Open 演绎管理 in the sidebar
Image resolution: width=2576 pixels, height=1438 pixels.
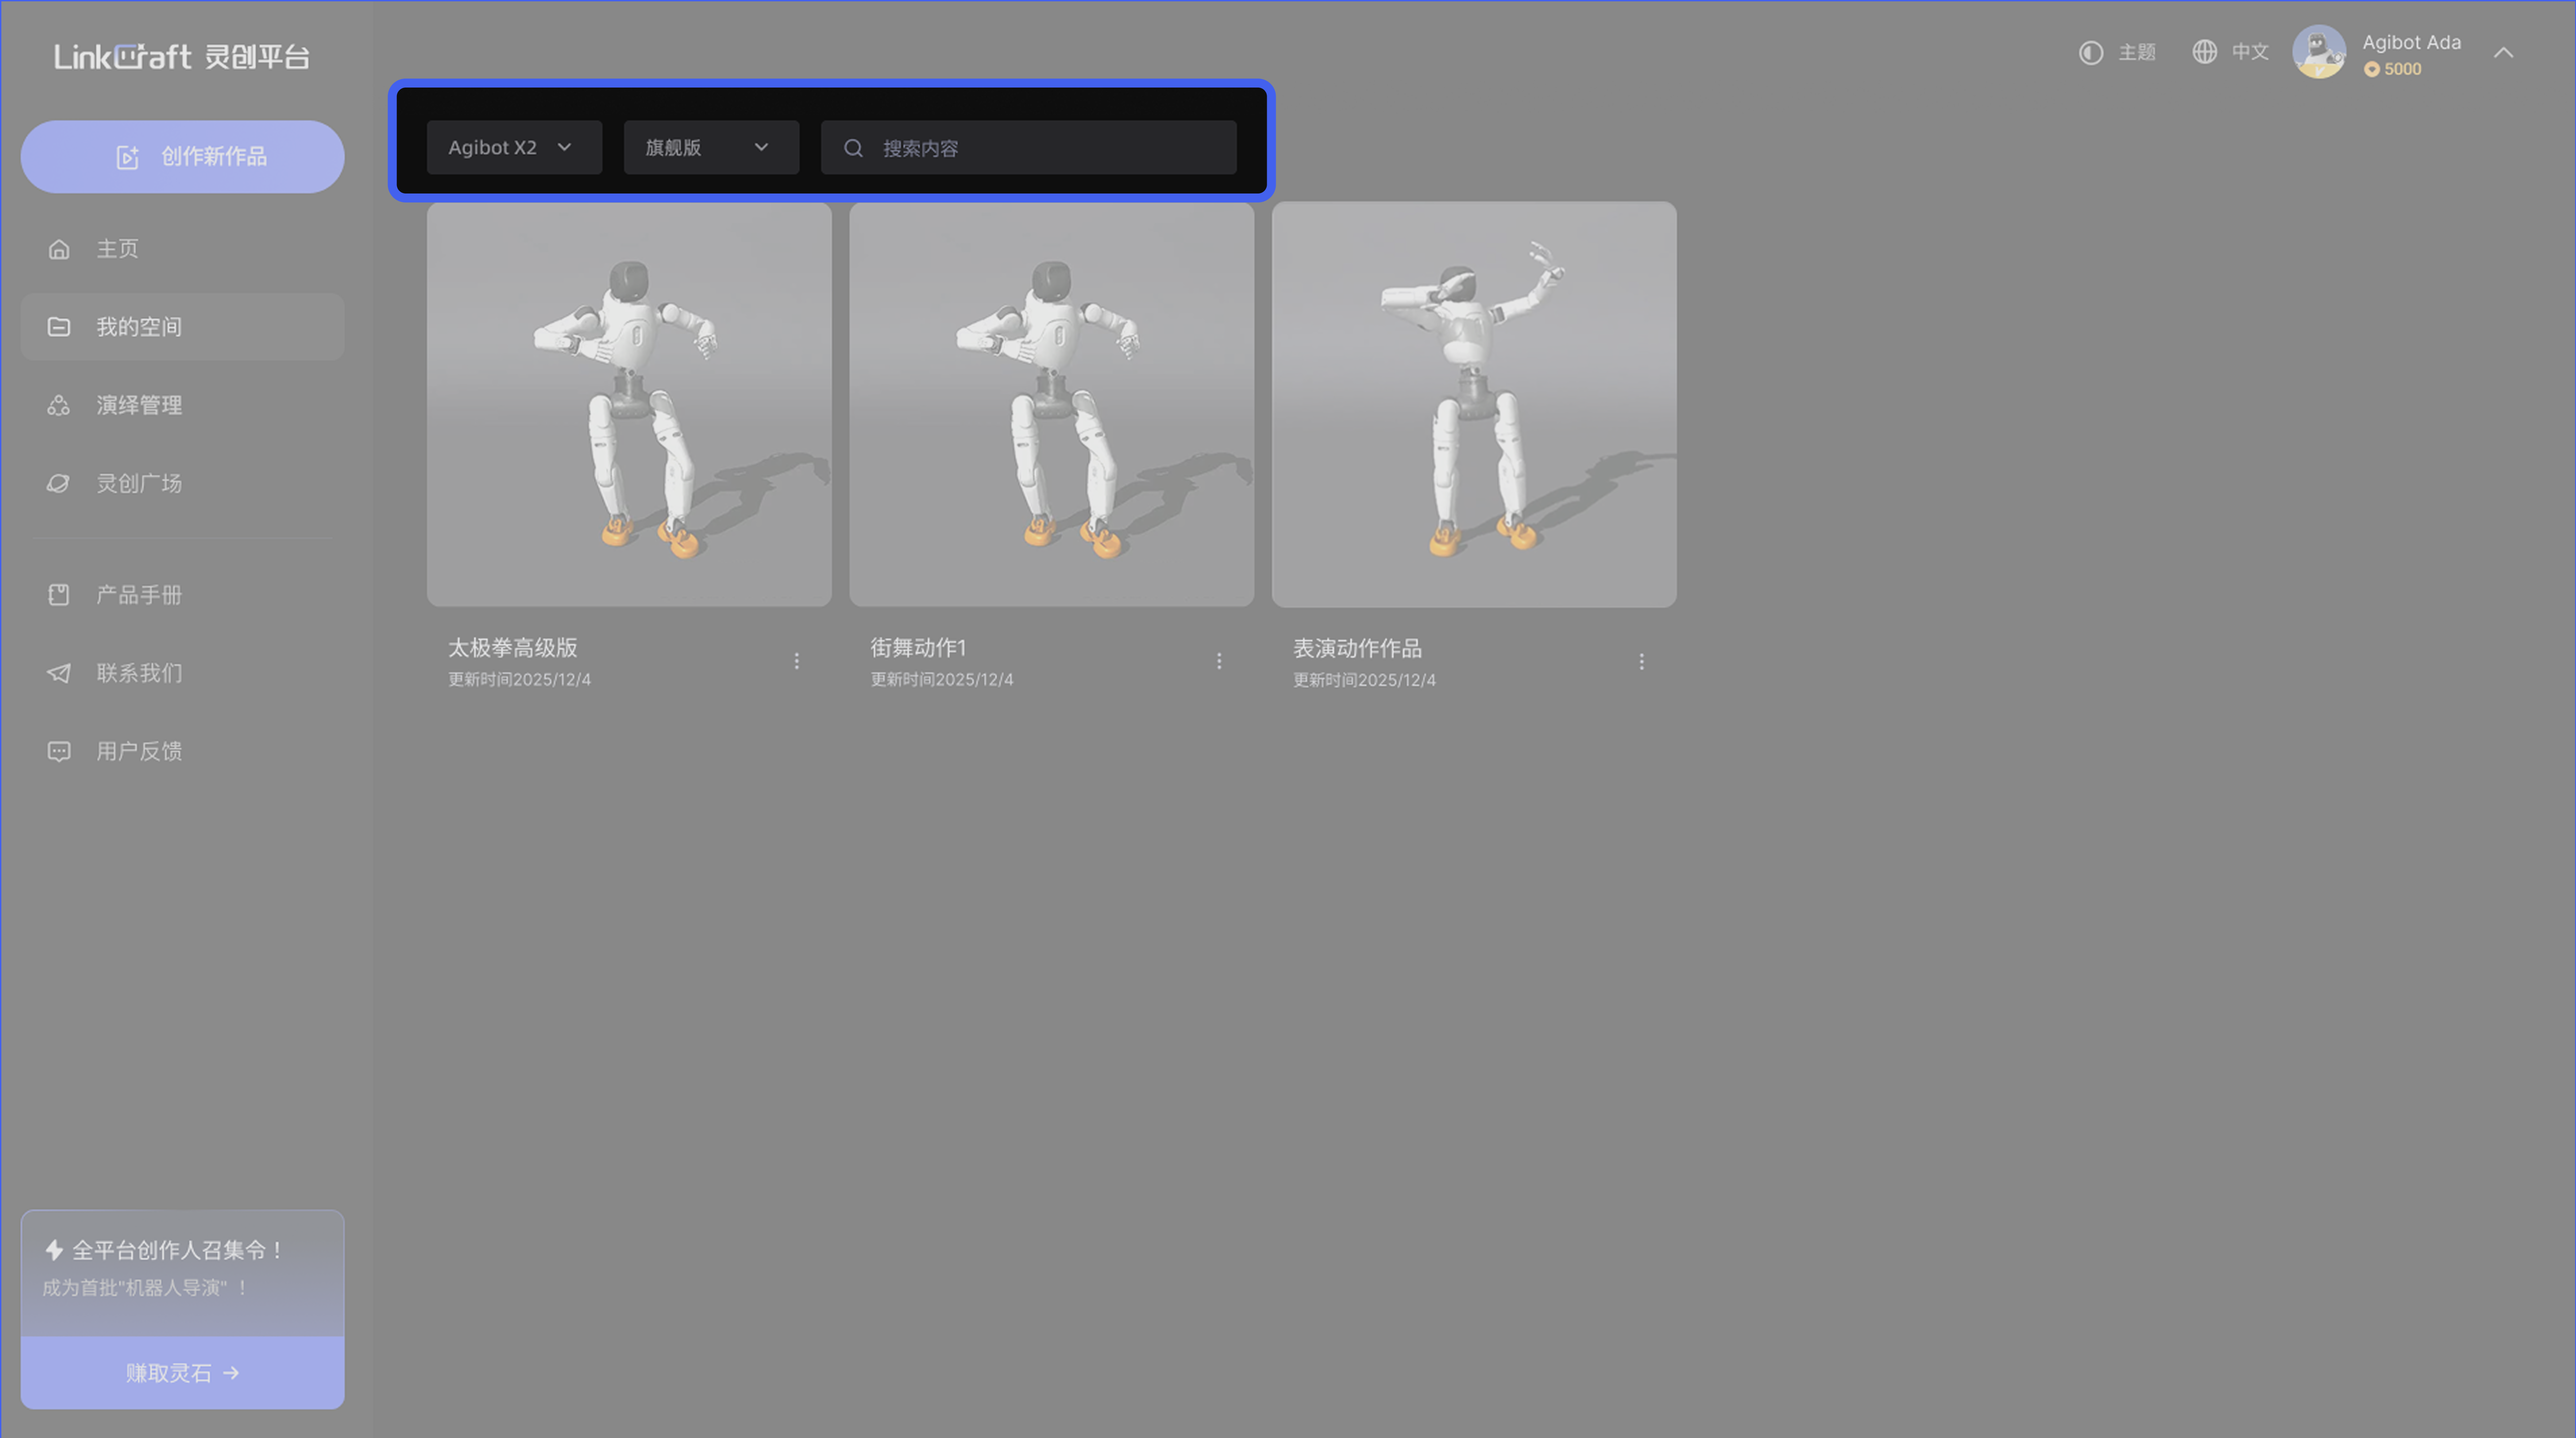(139, 405)
